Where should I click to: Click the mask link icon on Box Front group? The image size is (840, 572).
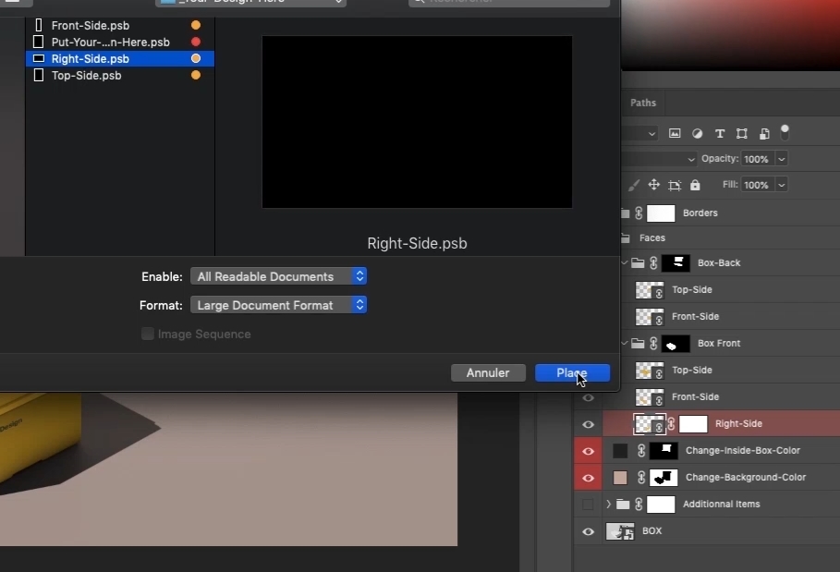tap(653, 344)
